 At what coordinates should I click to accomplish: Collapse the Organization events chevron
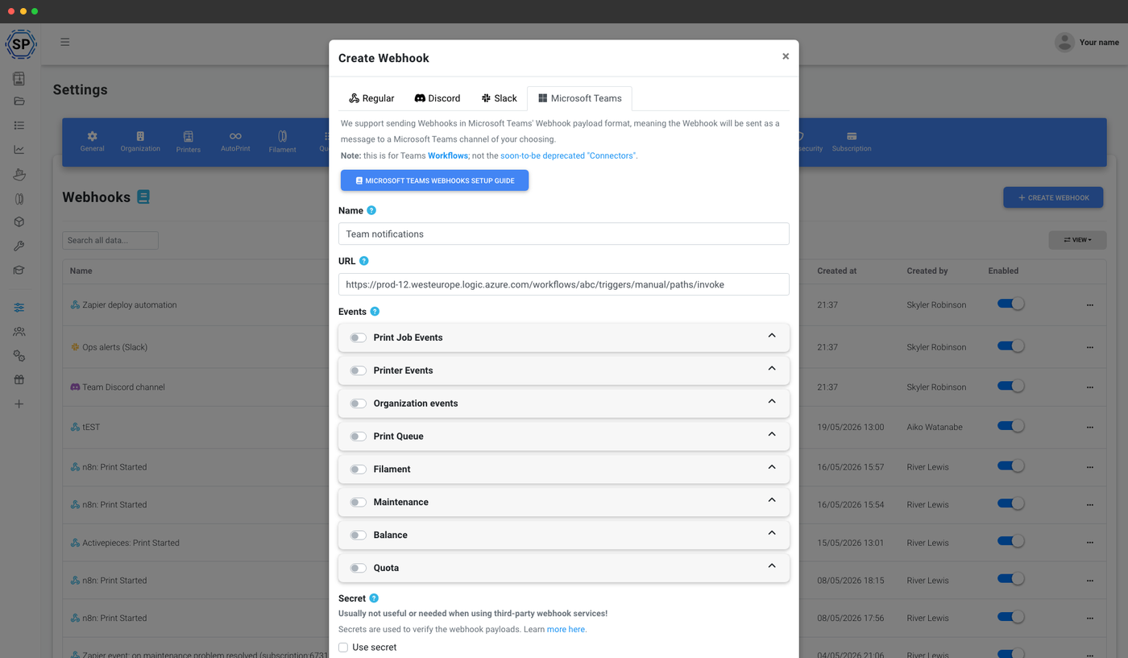tap(772, 401)
